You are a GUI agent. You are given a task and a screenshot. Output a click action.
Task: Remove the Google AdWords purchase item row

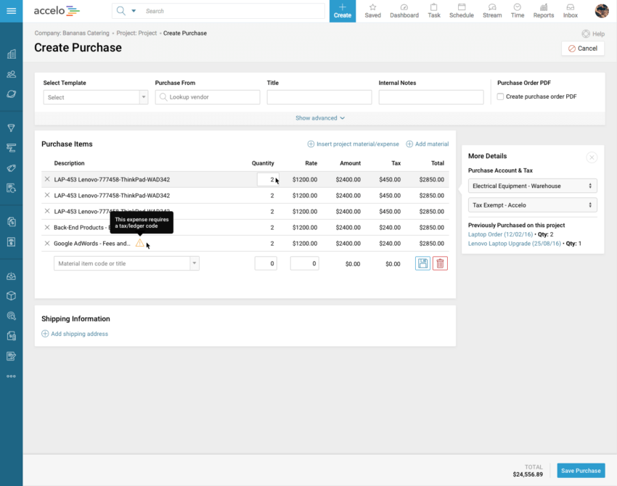[47, 244]
